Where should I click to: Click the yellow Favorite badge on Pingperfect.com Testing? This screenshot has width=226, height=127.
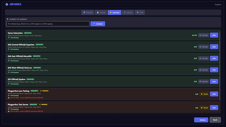[44, 91]
